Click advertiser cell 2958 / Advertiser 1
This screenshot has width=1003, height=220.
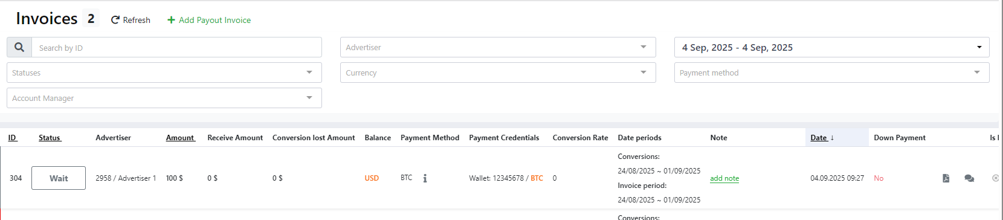coord(126,178)
